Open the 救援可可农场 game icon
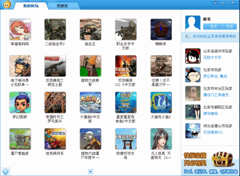Screen dimensions: 240x176 pyautogui.click(x=126, y=139)
